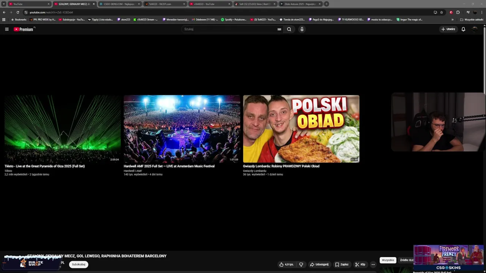Switch to Sell CS2 Skins tab
Image resolution: width=486 pixels, height=273 pixels.
[255, 4]
